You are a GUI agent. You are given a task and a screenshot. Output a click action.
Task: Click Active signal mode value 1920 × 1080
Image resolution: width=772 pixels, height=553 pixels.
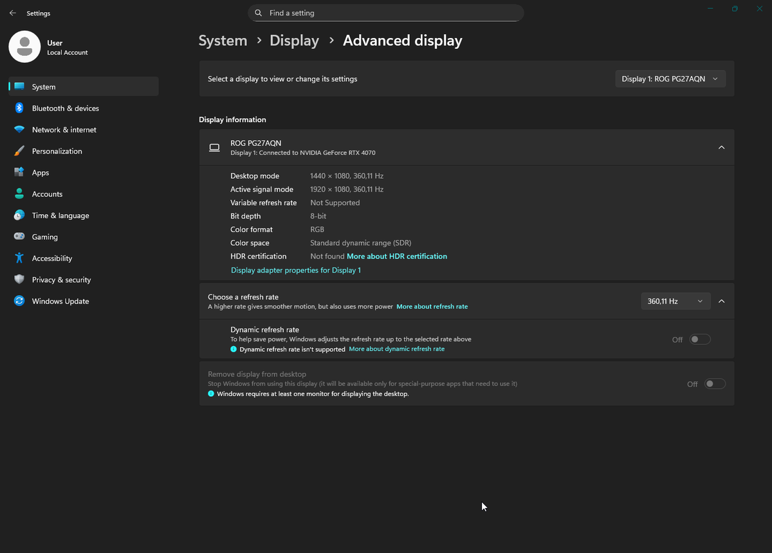pos(347,189)
